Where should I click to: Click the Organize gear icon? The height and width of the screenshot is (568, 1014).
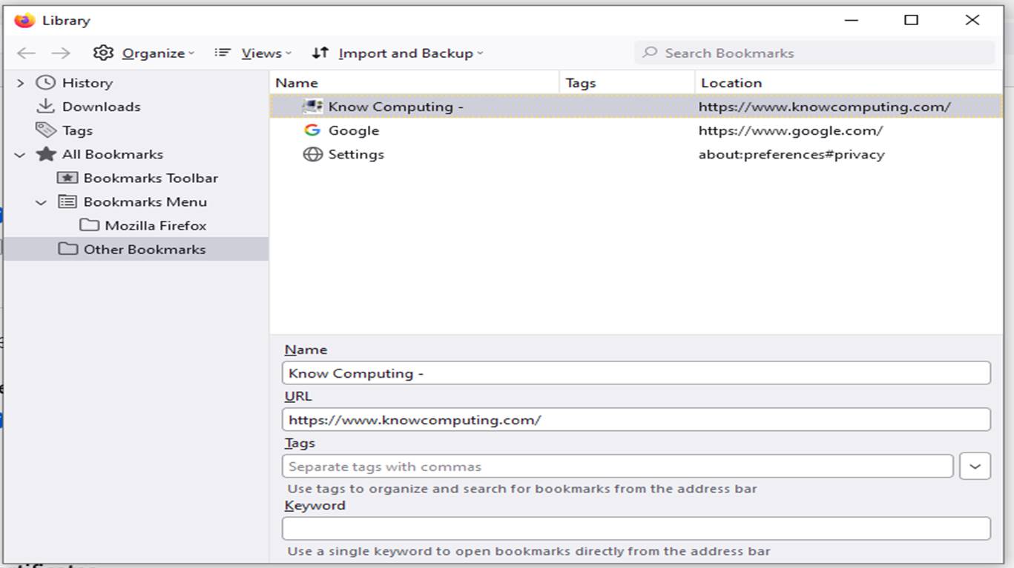pyautogui.click(x=104, y=53)
